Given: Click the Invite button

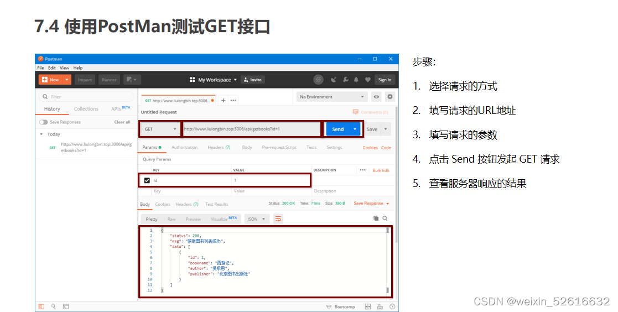Looking at the screenshot, I should point(253,80).
